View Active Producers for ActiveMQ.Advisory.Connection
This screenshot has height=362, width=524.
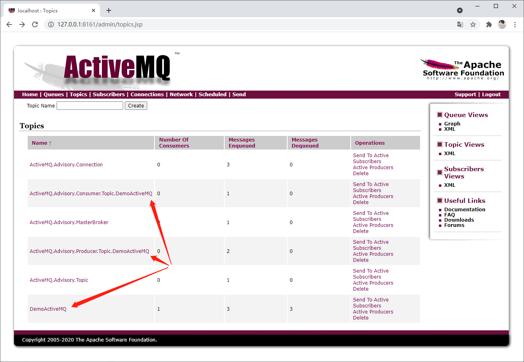pos(373,168)
